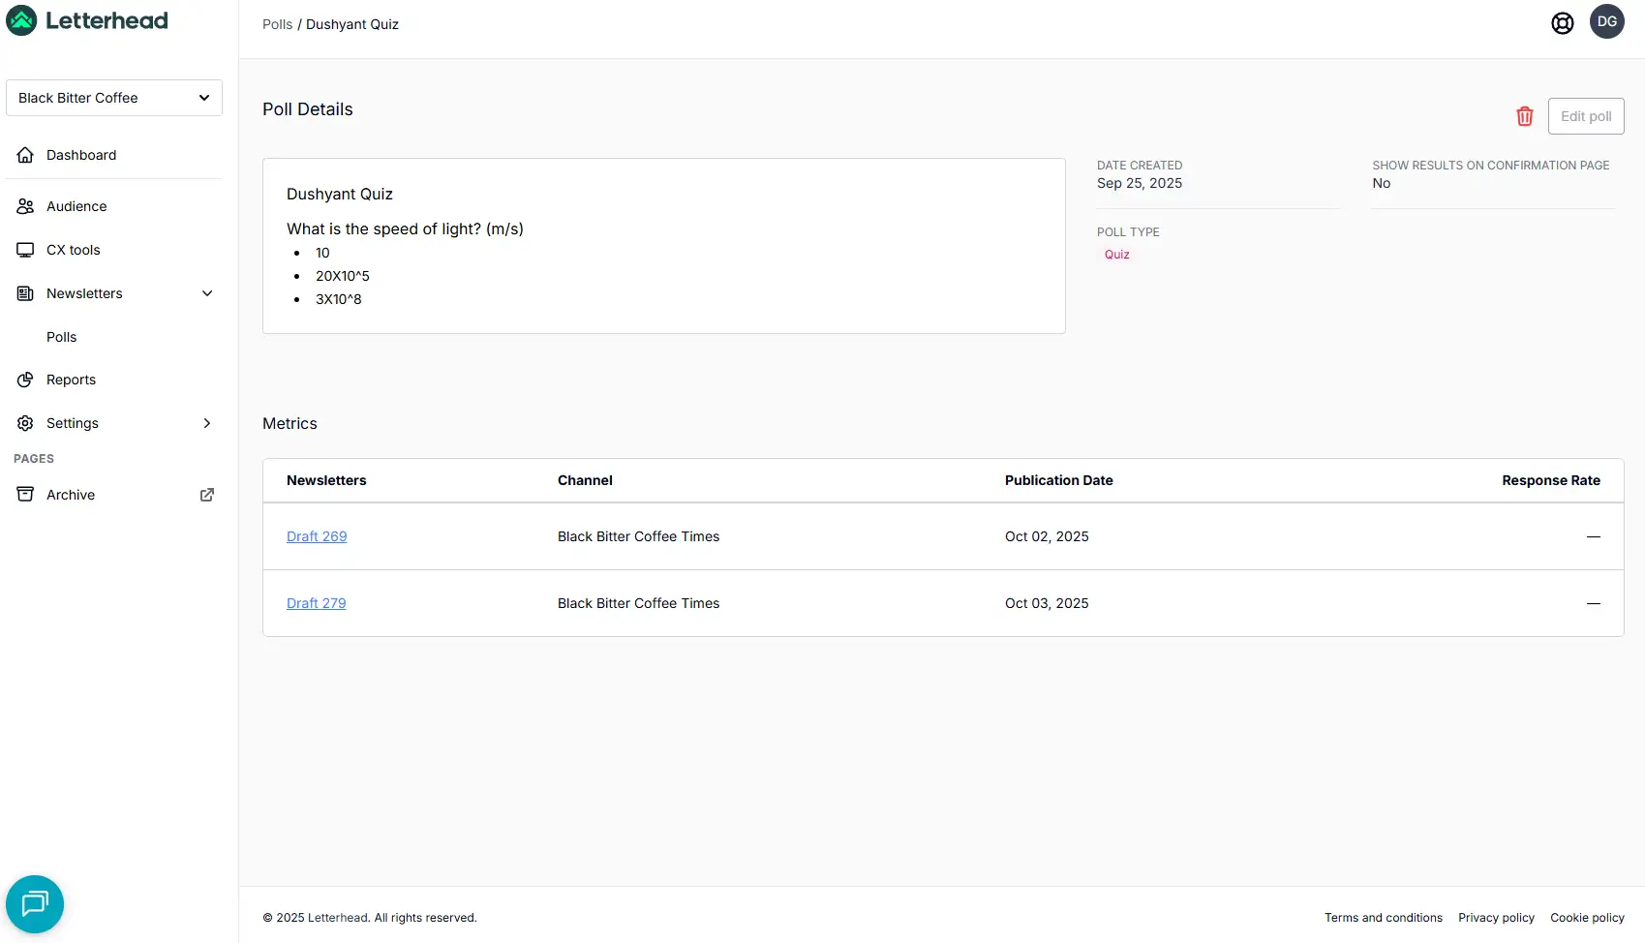Viewport: 1645px width, 943px height.
Task: Open the Black Bitter Coffee brand dropdown
Action: (114, 98)
